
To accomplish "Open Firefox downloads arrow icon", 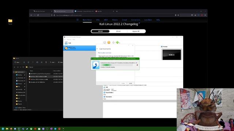I will [195, 15].
